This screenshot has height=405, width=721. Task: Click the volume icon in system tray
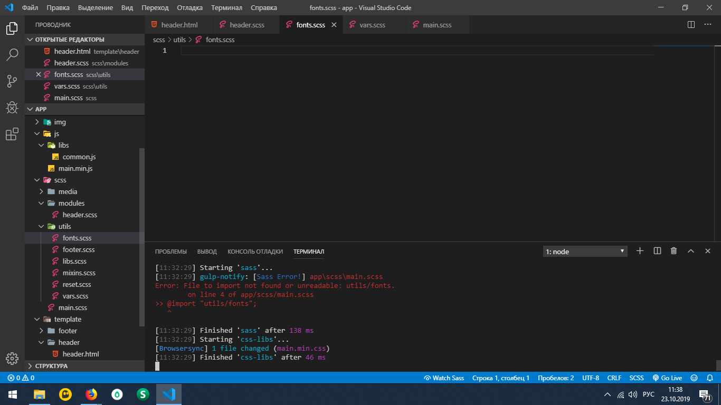[x=633, y=394]
